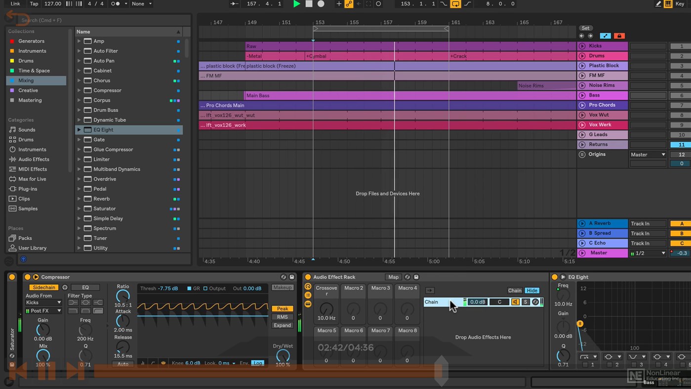Open the Master output 1/2 dropdown

647,253
